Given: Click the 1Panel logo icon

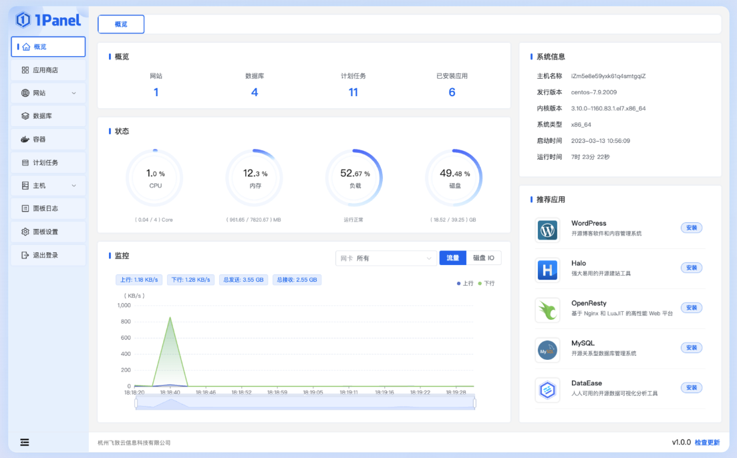Looking at the screenshot, I should (23, 20).
